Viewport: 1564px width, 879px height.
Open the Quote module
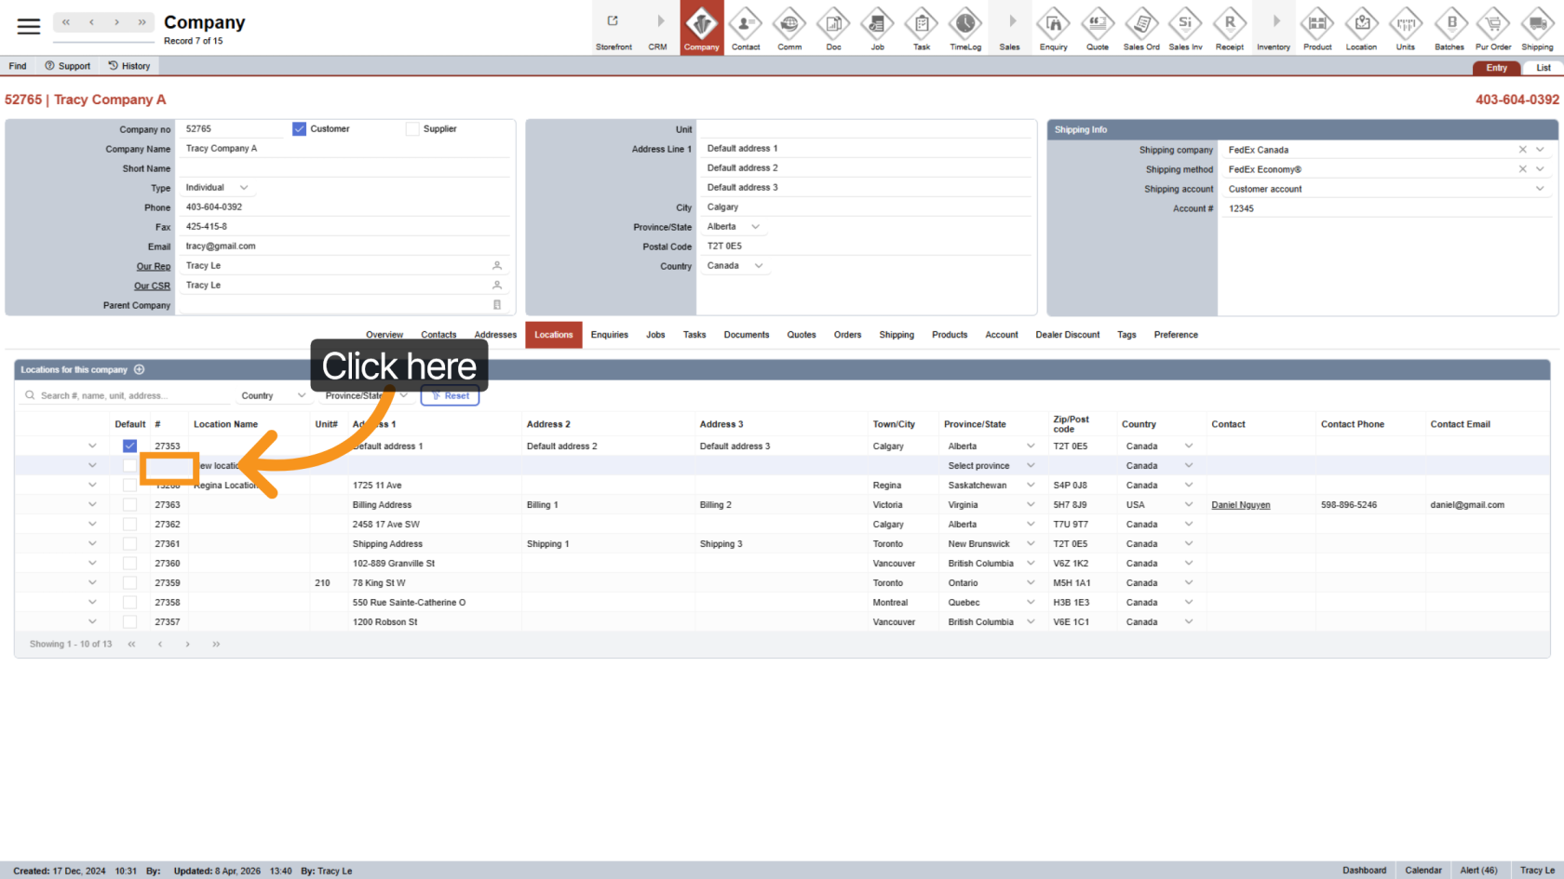[x=1098, y=28]
